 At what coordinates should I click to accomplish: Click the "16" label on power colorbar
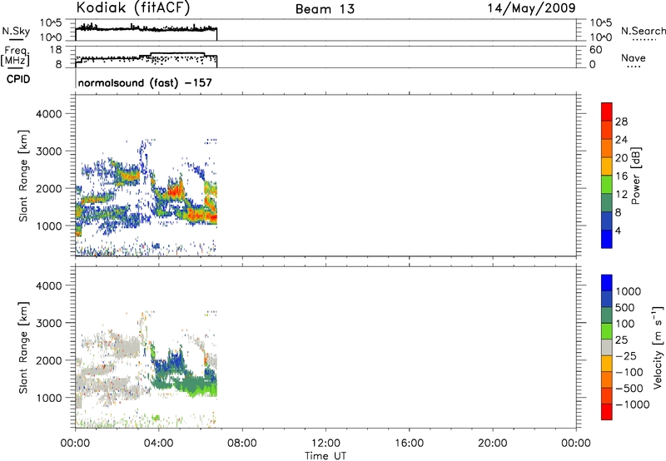pos(621,176)
